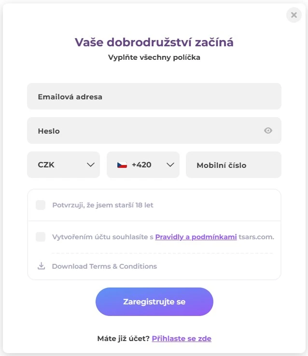Open the +420 phone prefix selector
This screenshot has width=308, height=356.
click(143, 165)
